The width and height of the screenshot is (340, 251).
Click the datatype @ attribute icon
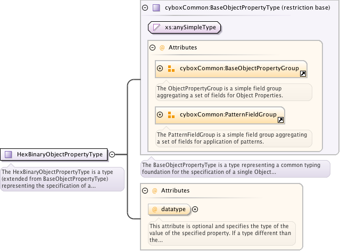(155, 210)
